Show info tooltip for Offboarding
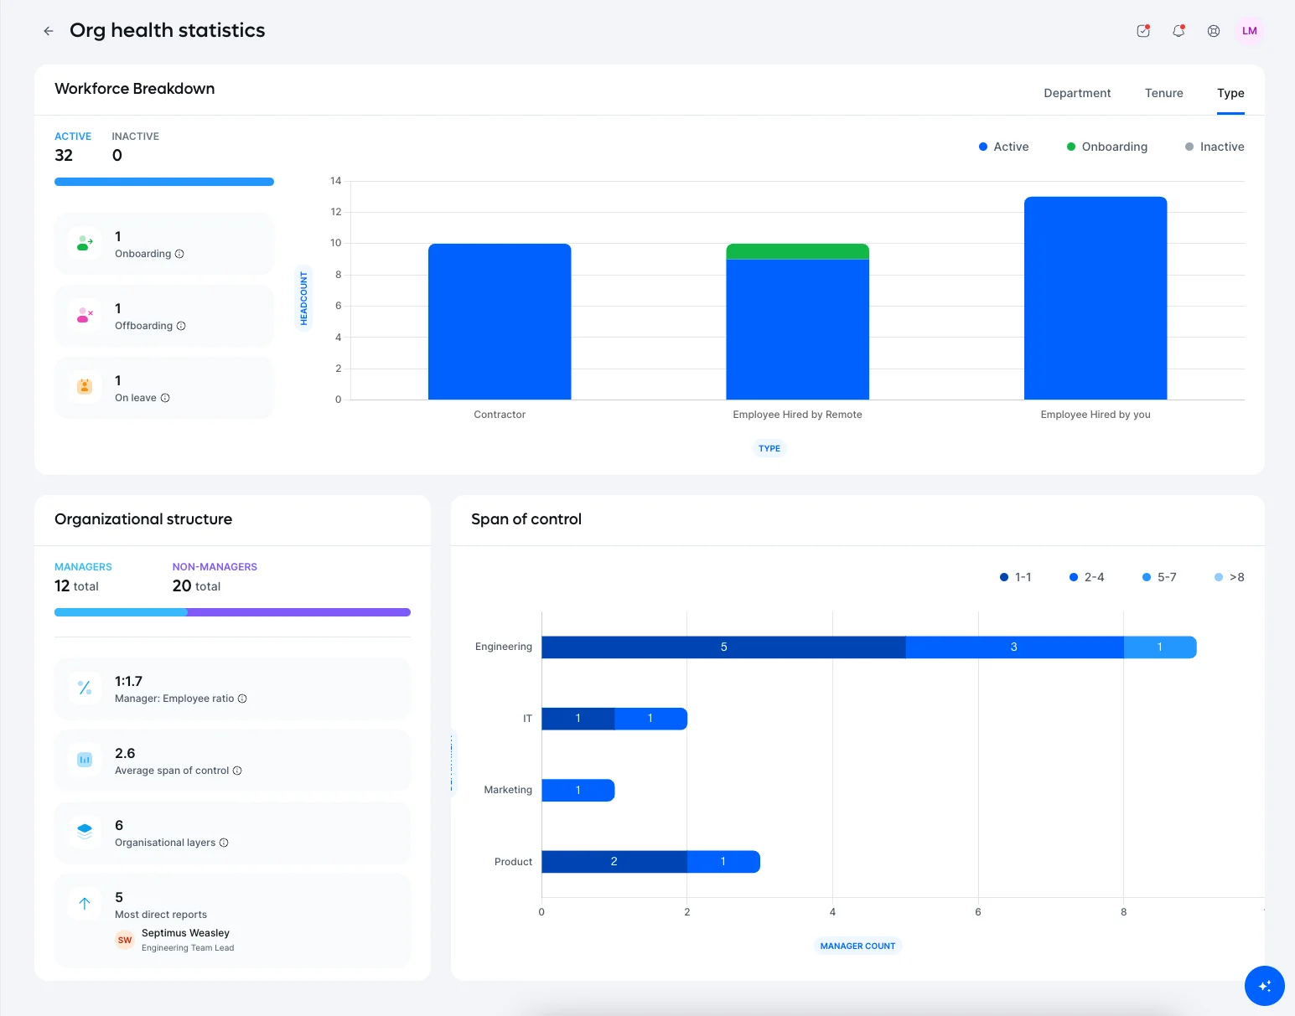The width and height of the screenshot is (1295, 1016). pyautogui.click(x=181, y=326)
